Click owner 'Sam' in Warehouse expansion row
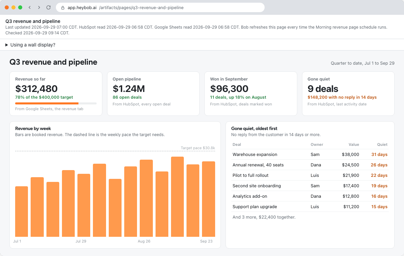This screenshot has height=256, width=404. 315,154
